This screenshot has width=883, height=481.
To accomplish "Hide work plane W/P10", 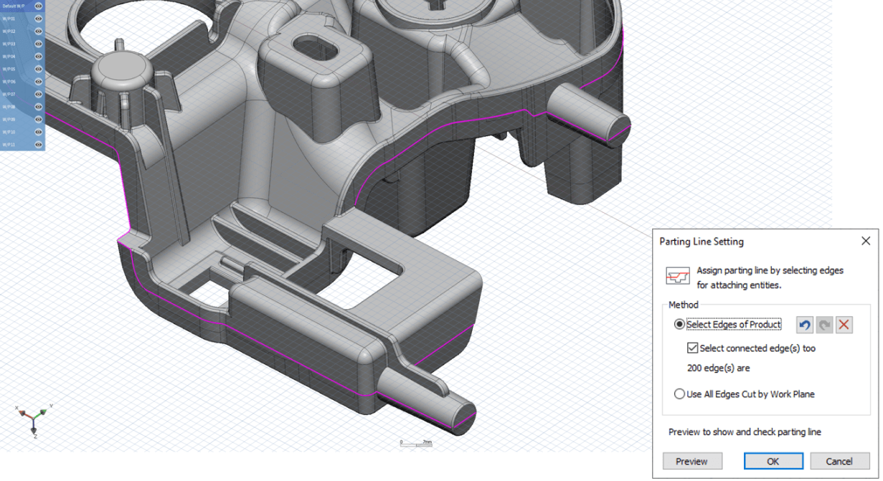I will 38,131.
